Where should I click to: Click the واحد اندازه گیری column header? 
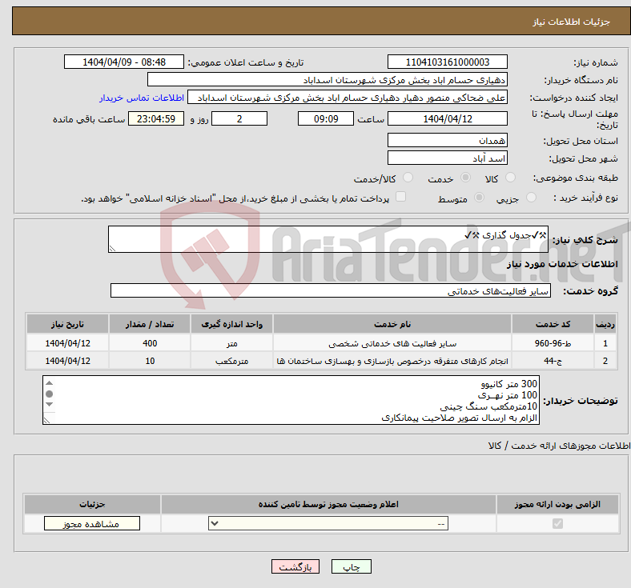pyautogui.click(x=231, y=324)
